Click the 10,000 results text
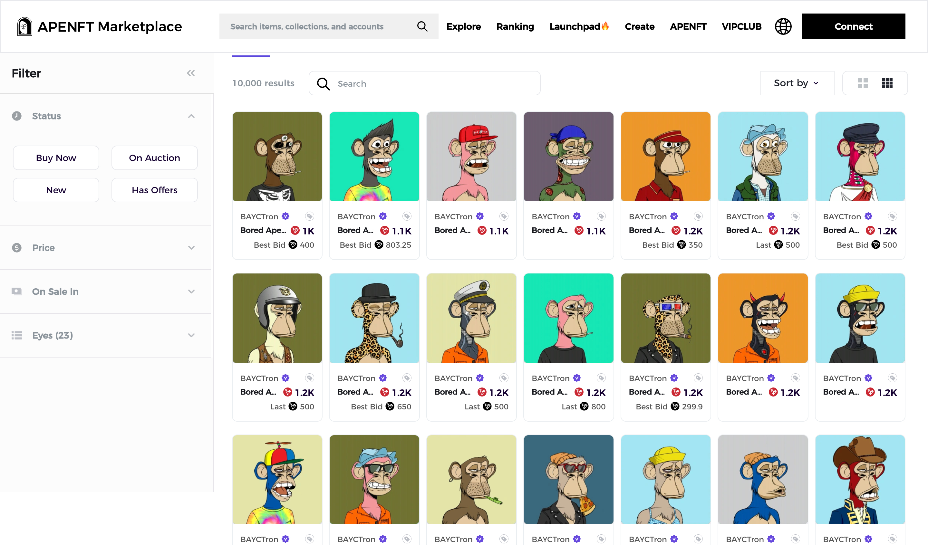The image size is (928, 545). pyautogui.click(x=263, y=83)
